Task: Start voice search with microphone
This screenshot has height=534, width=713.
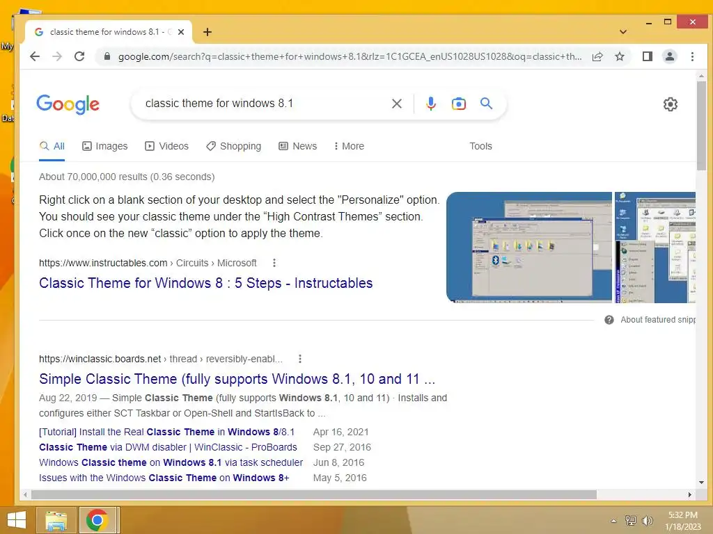Action: pyautogui.click(x=430, y=104)
